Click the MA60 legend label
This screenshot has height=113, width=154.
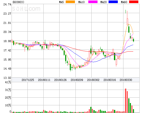coord(124,2)
